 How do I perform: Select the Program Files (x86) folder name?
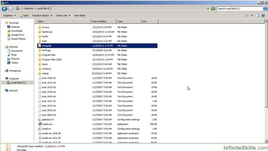(x=52, y=60)
